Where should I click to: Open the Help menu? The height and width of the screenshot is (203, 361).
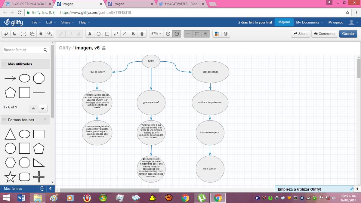click(x=84, y=22)
